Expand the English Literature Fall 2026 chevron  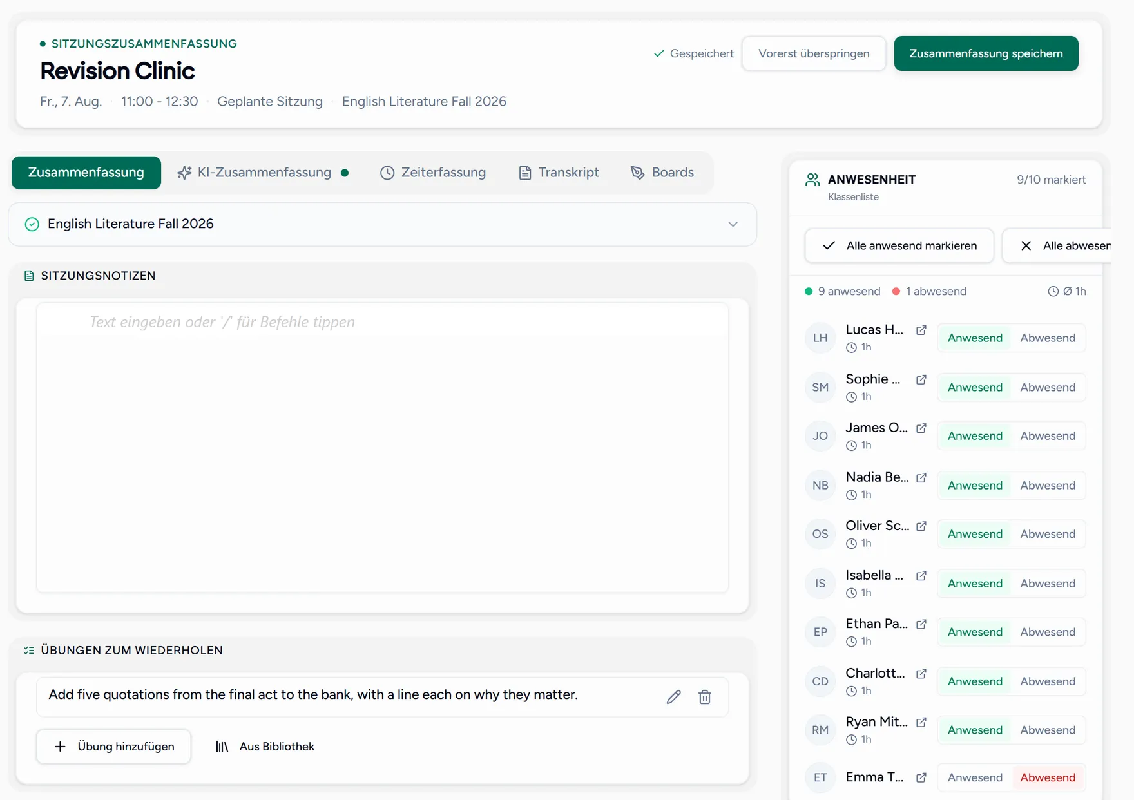coord(733,224)
